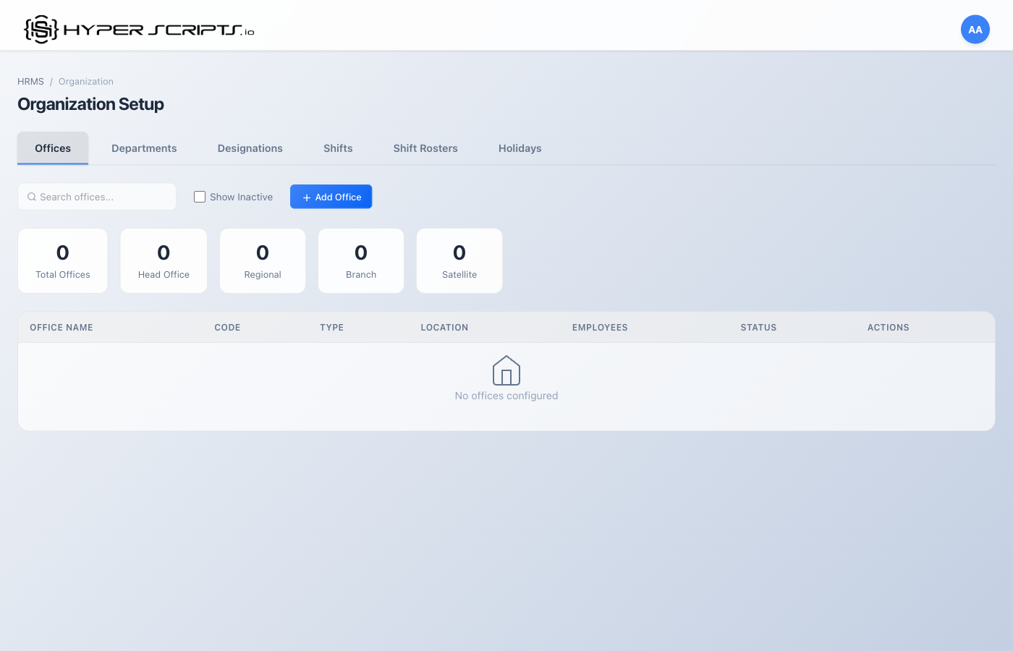Open the Shifts tab

337,148
